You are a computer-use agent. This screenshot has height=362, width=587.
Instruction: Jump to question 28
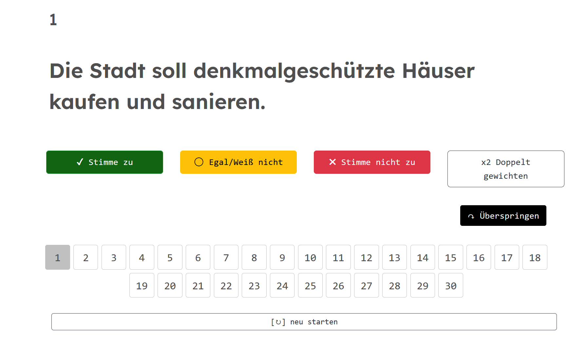click(394, 286)
